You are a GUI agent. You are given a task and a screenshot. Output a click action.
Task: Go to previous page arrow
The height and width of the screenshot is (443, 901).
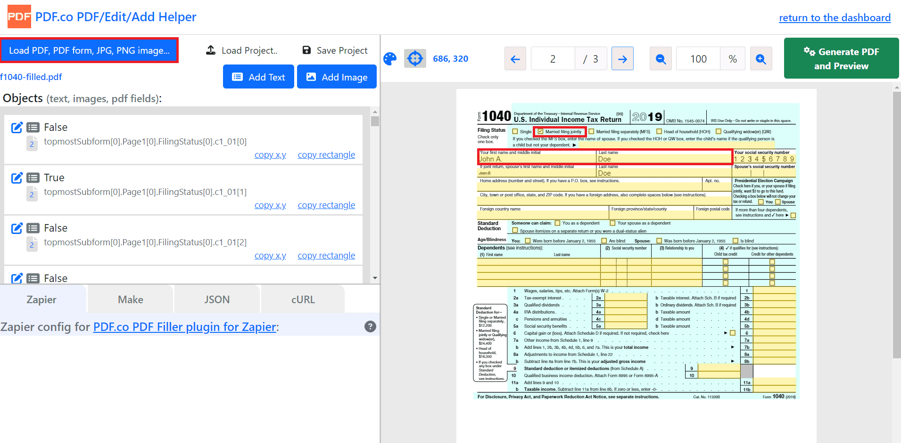click(515, 59)
